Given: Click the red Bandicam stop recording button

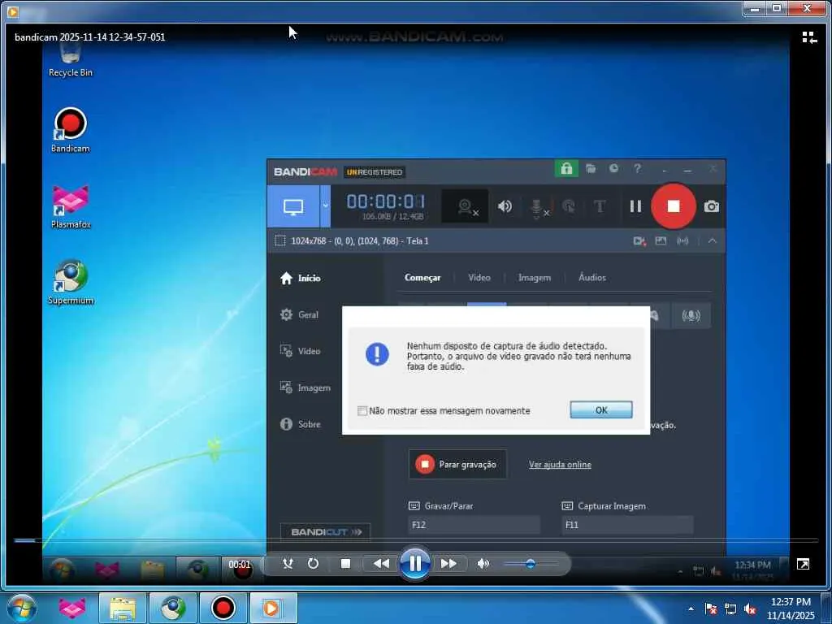Looking at the screenshot, I should click(674, 206).
